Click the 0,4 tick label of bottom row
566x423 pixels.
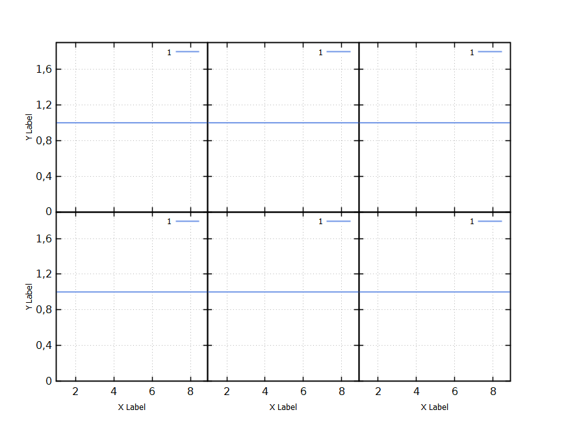[x=44, y=345]
